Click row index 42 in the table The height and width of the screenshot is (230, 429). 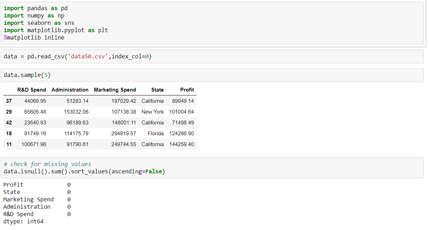[x=9, y=123]
